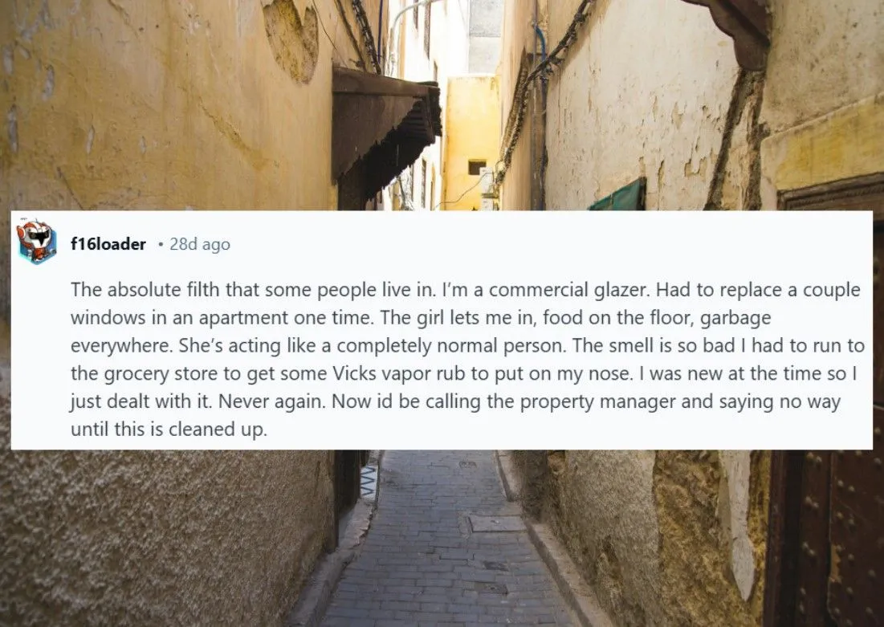
Task: Open the f16loader username profile link
Action: (108, 244)
